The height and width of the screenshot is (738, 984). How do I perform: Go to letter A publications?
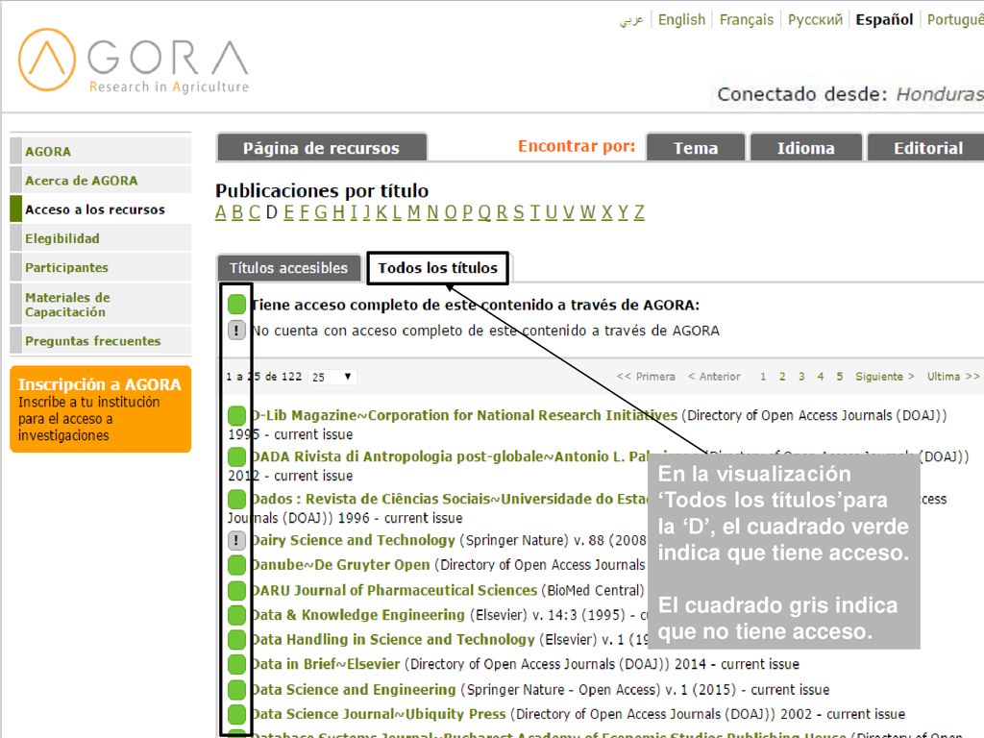pos(221,212)
